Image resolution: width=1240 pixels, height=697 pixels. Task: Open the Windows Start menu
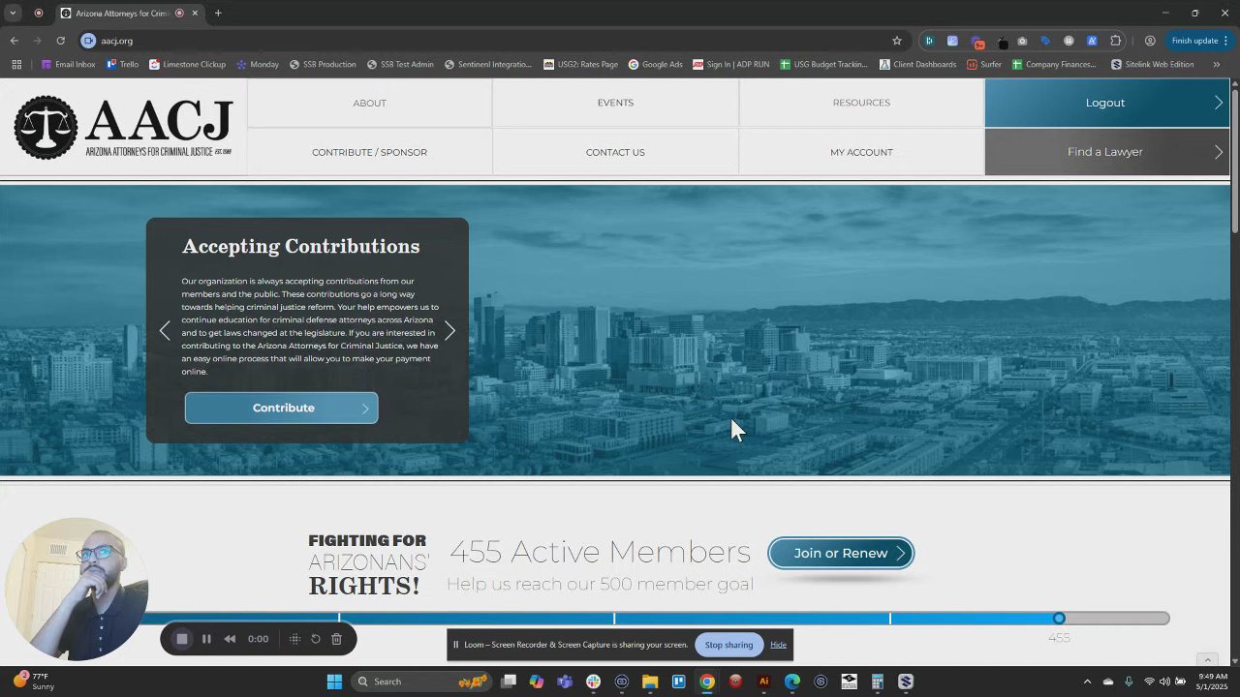coord(334,682)
